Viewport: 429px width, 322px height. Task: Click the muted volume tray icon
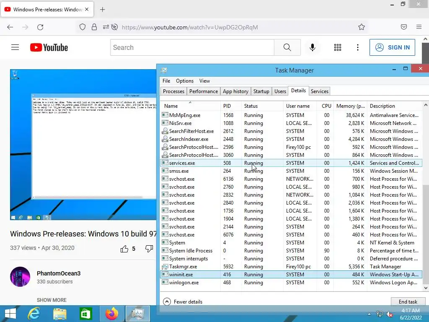[x=389, y=314]
